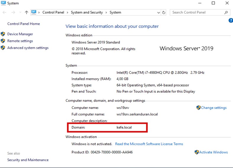This screenshot has width=233, height=168.
Task: Expand chevron after Control Panel breadcrumb
Action: click(67, 12)
